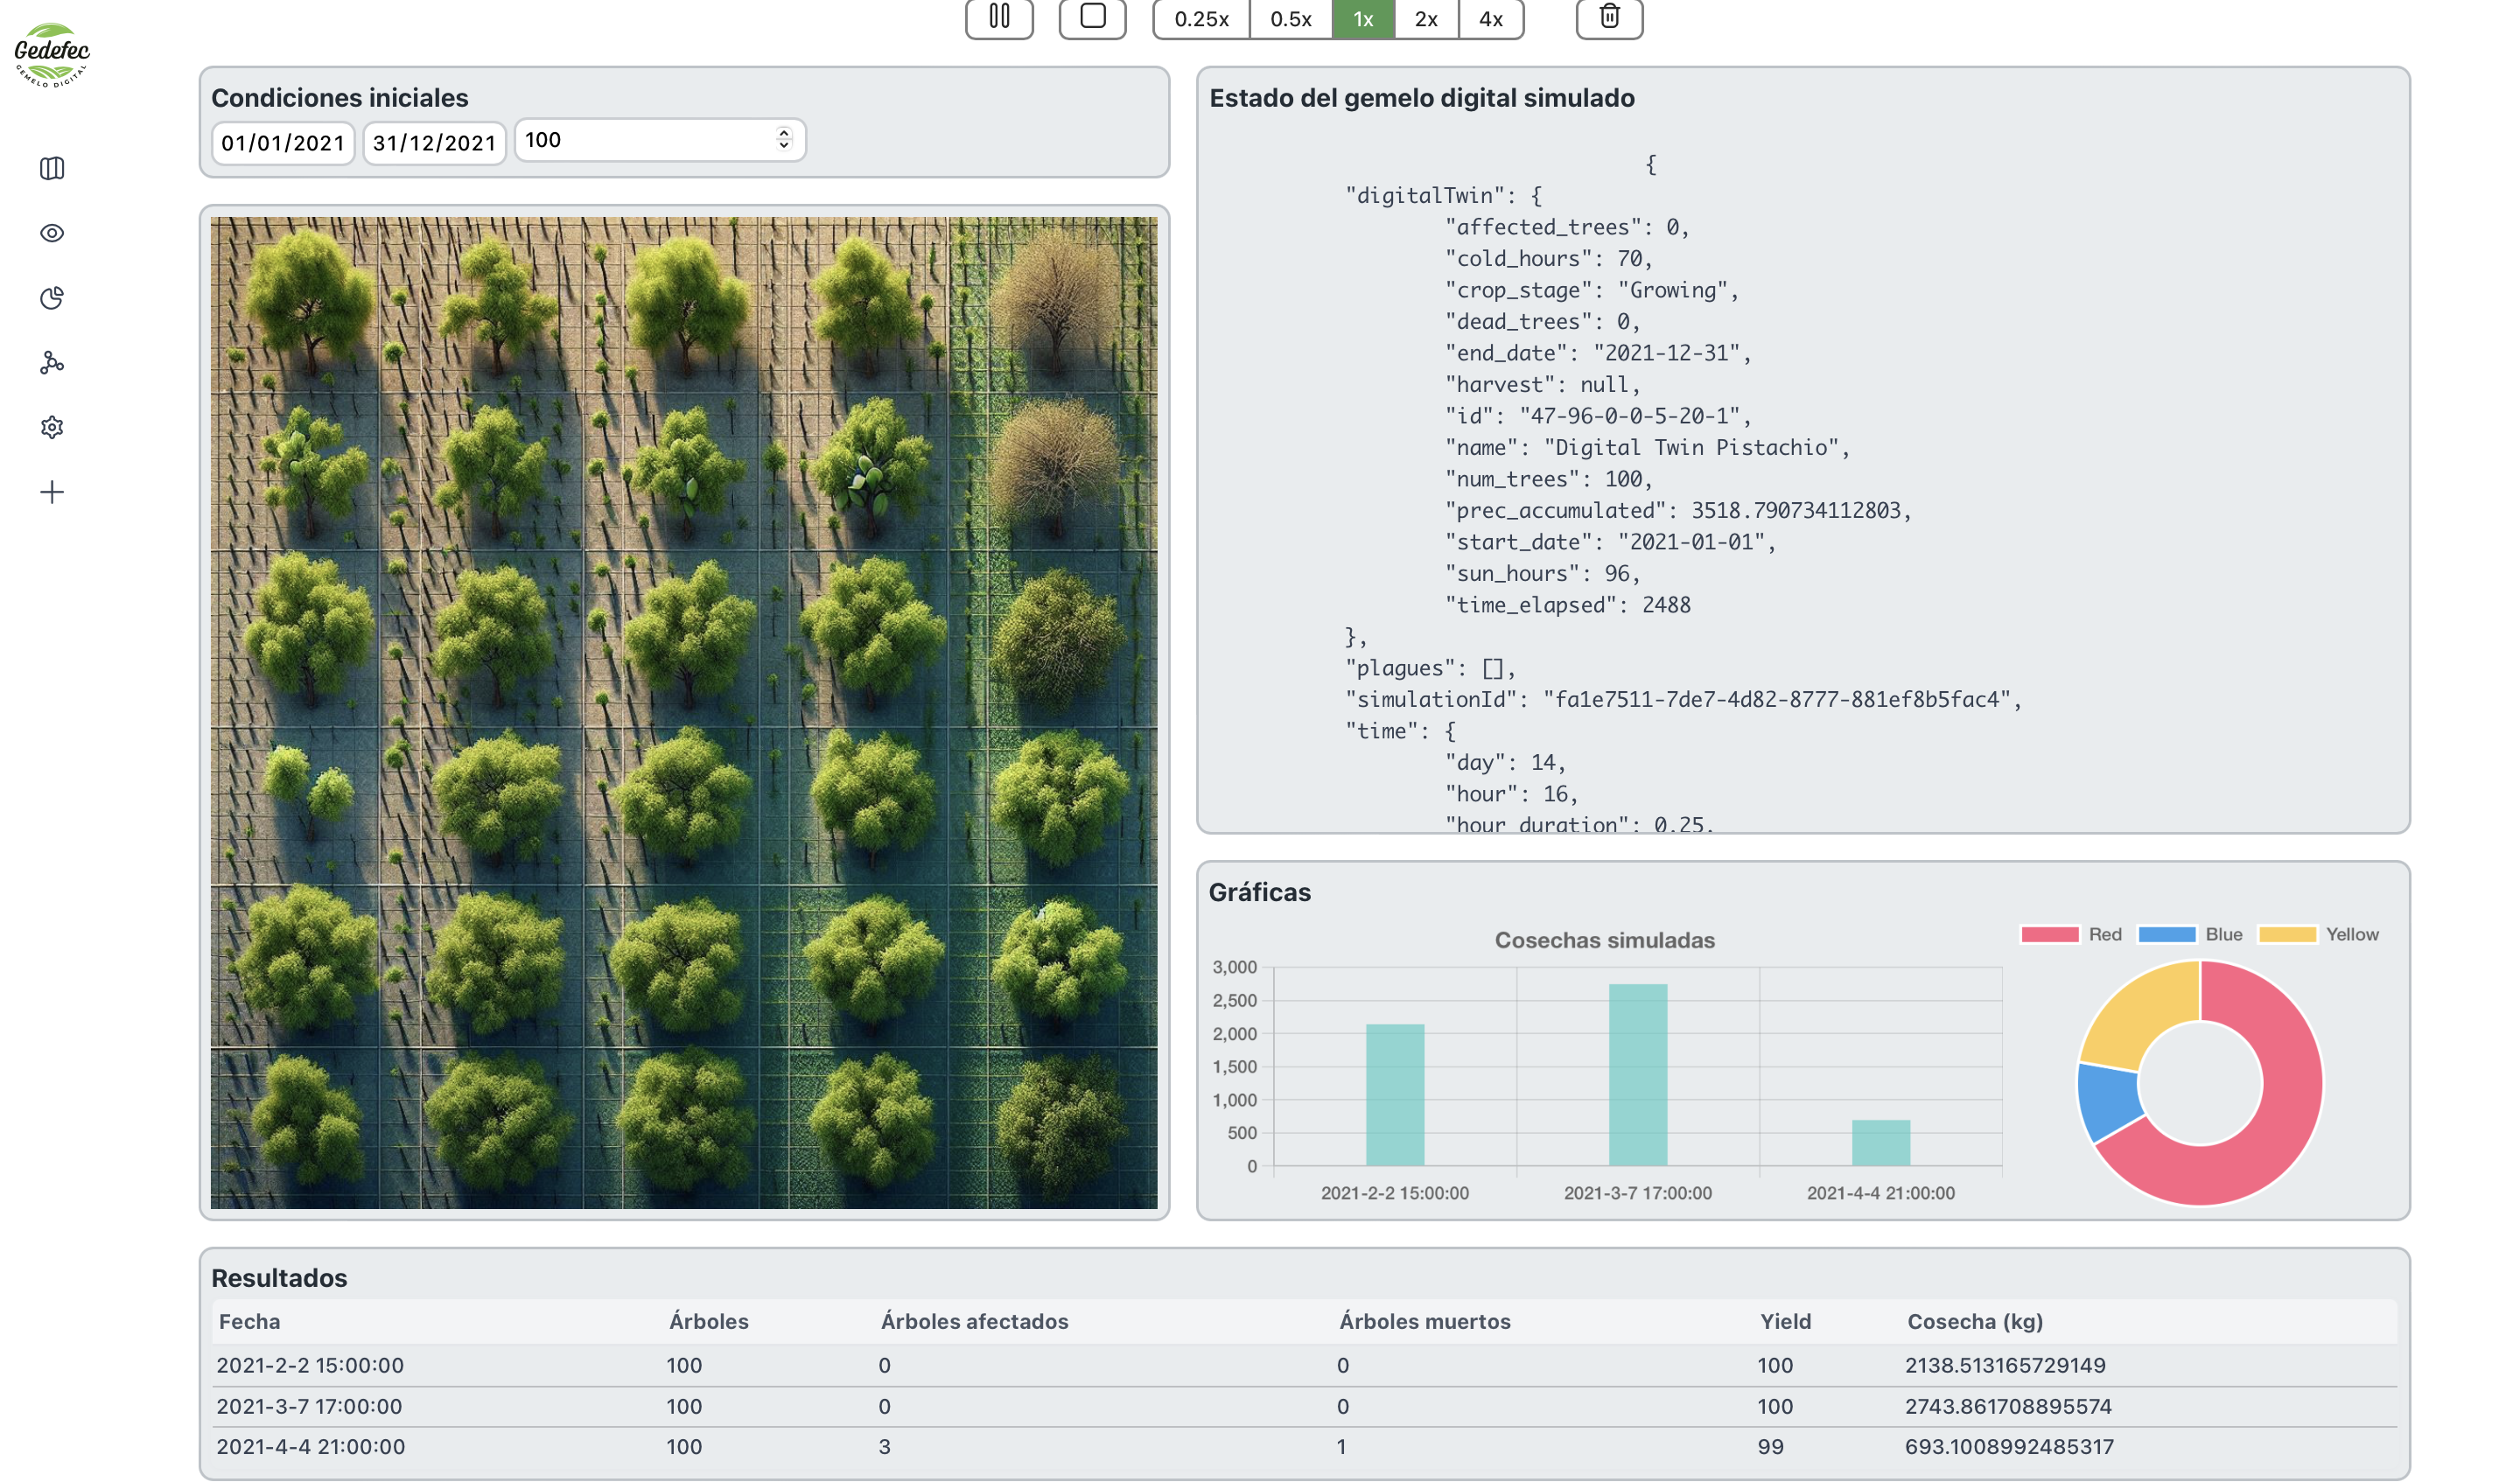The image size is (2520, 1482).
Task: Click the Gedefec logo
Action: pos(52,54)
